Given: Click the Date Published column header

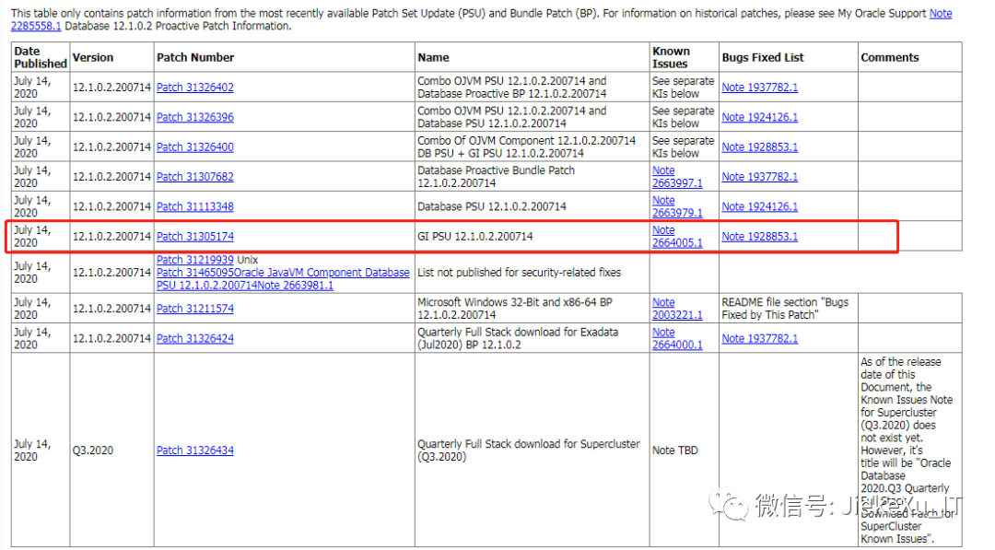Looking at the screenshot, I should click(x=41, y=57).
